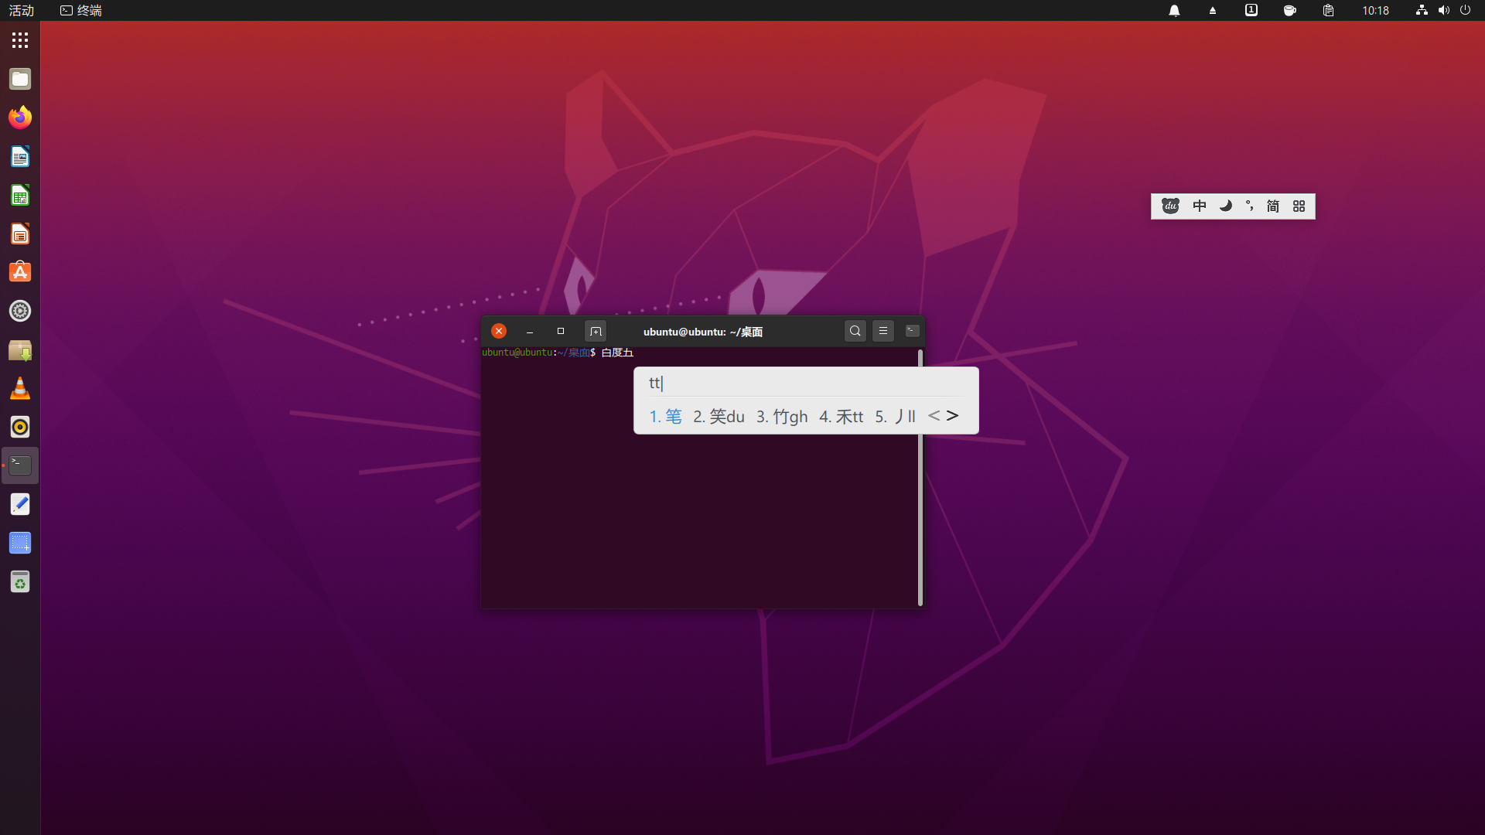1485x835 pixels.
Task: Open the package installer dock icon
Action: point(20,349)
